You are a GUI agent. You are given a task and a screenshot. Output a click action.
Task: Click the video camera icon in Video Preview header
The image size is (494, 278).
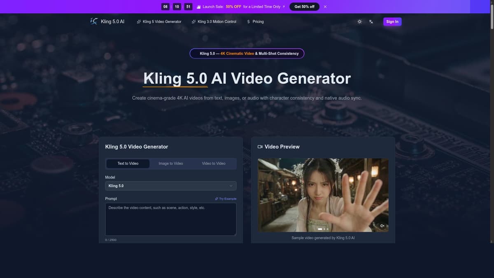(260, 146)
